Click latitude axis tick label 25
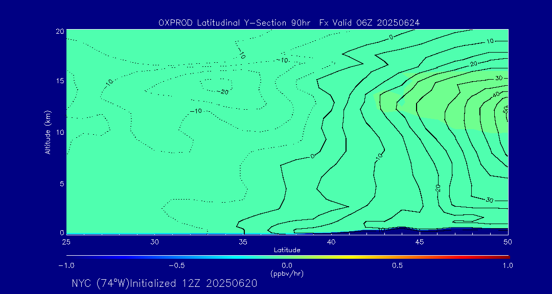The height and width of the screenshot is (294, 552). click(66, 242)
